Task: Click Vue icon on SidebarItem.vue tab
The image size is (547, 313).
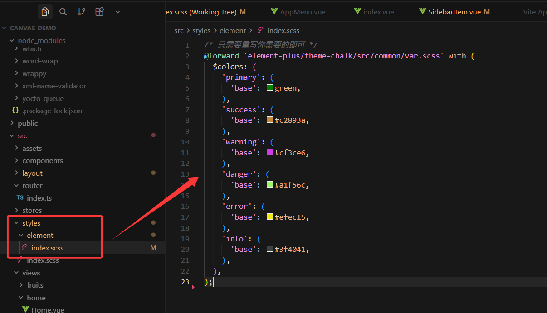Action: point(422,12)
